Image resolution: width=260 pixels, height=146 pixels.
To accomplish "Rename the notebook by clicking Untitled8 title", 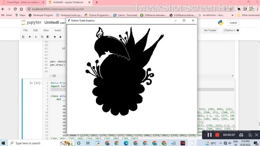I will [52, 23].
